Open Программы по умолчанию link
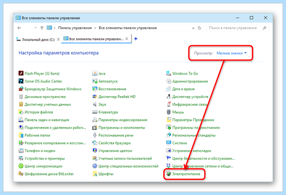 click(x=196, y=128)
